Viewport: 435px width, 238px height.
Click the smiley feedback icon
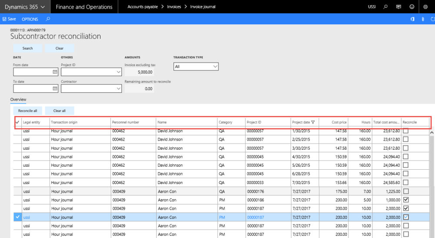point(412,7)
